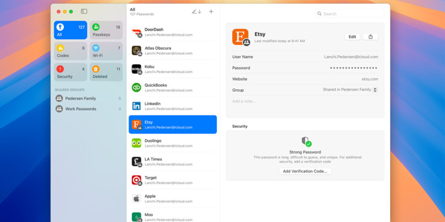Open the QuickBooks password entry

click(172, 88)
